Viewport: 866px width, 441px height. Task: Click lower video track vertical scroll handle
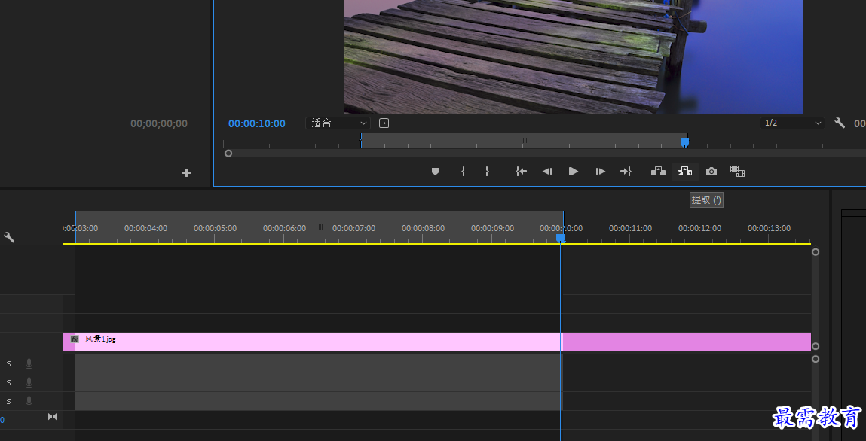[816, 346]
